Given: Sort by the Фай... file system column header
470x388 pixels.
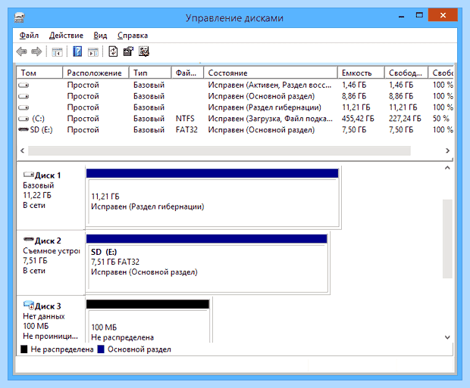Looking at the screenshot, I should pos(188,73).
